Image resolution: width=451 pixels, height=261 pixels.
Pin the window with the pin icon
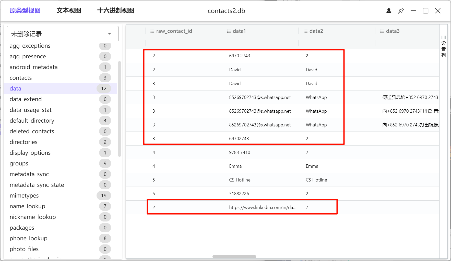(x=401, y=11)
